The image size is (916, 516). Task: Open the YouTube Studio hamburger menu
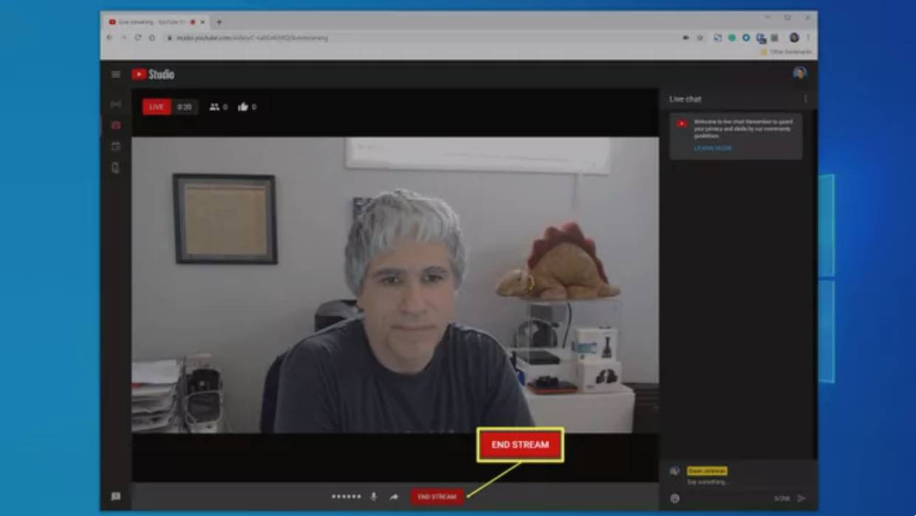point(116,74)
